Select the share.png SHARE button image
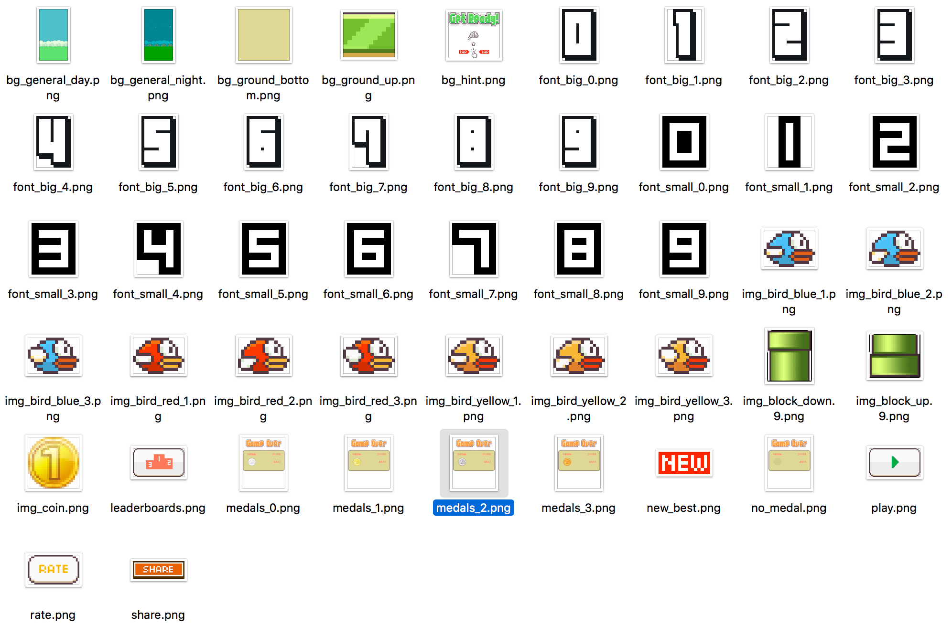Viewport: 952px width, 637px height. (158, 570)
